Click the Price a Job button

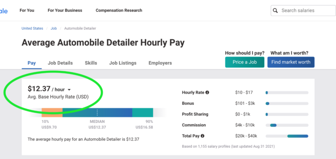245,62
